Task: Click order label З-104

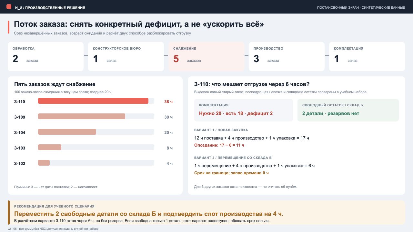Action: pyautogui.click(x=20, y=133)
